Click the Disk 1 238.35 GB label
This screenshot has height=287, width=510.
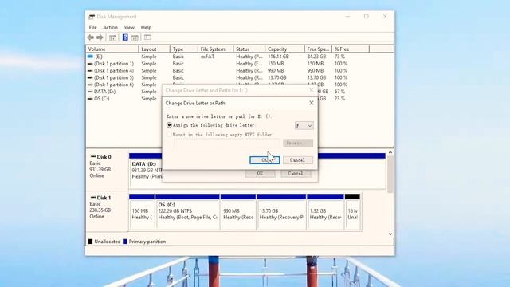(100, 210)
